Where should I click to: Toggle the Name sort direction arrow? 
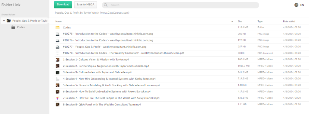click(x=232, y=21)
